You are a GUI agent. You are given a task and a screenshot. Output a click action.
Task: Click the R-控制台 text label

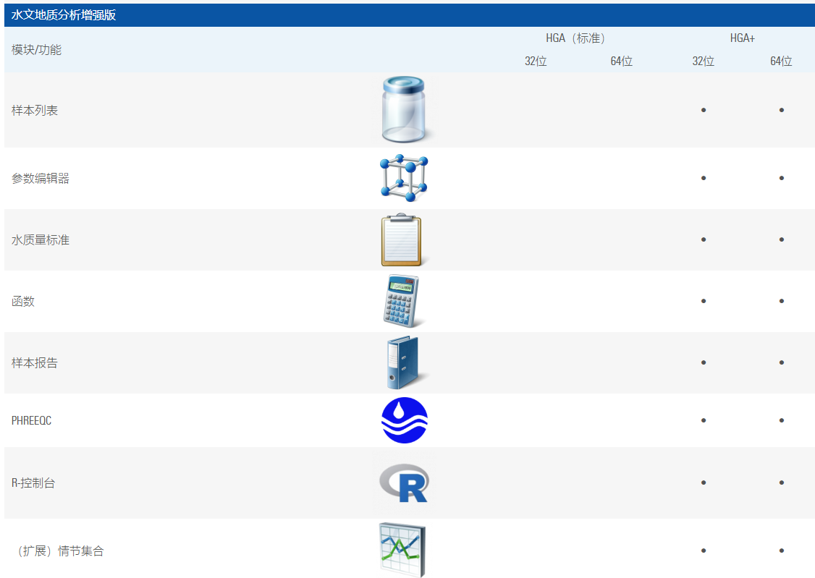click(x=33, y=483)
